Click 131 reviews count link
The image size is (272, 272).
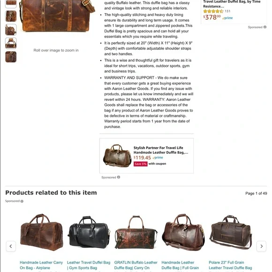(227, 11)
